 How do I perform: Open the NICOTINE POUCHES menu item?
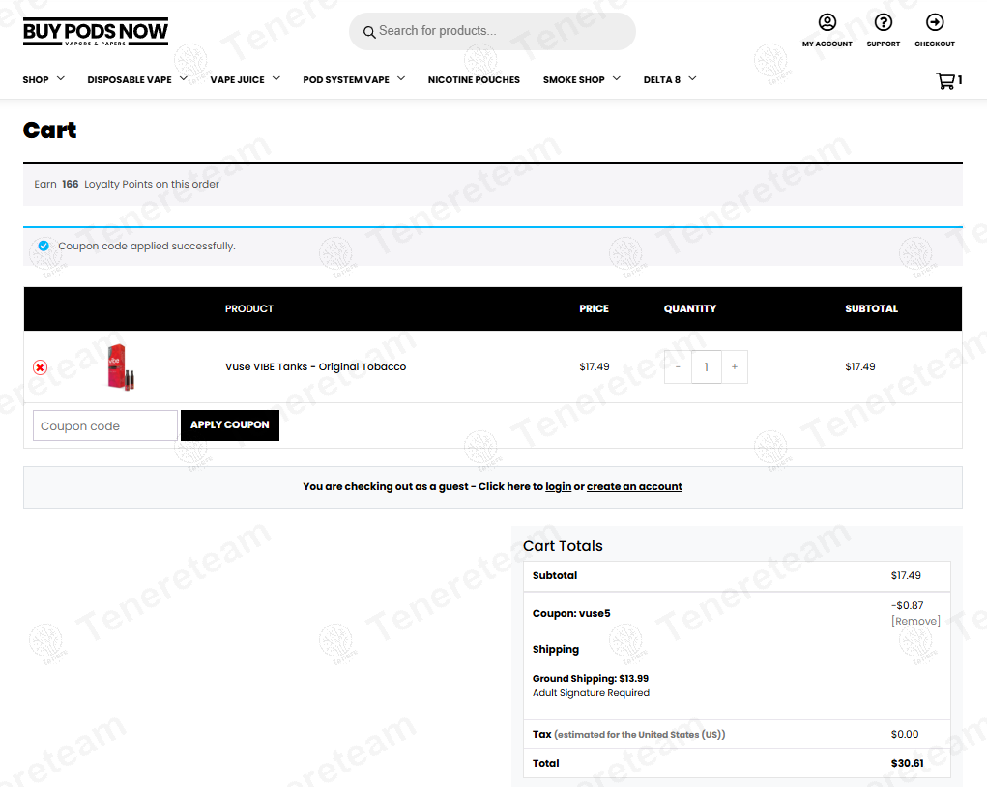coord(474,80)
